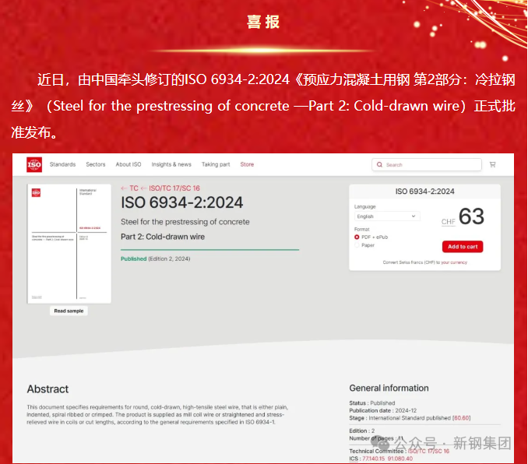Click the TC breadcrumb link
Screen dimensions: 528x464
[x=134, y=188]
